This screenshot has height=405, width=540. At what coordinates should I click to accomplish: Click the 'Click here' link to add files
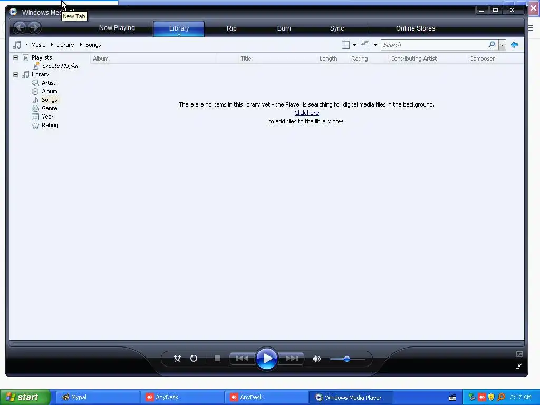(306, 113)
